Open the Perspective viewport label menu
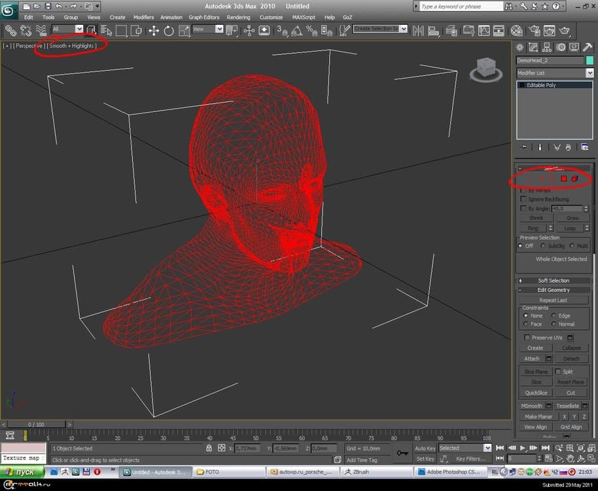Screen dimensions: 598x491 [x=29, y=46]
